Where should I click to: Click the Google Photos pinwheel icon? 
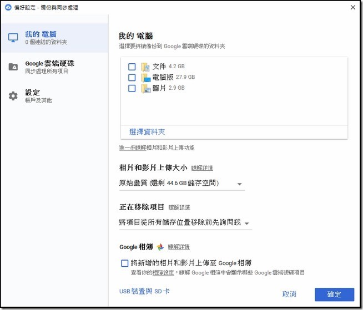coord(160,247)
